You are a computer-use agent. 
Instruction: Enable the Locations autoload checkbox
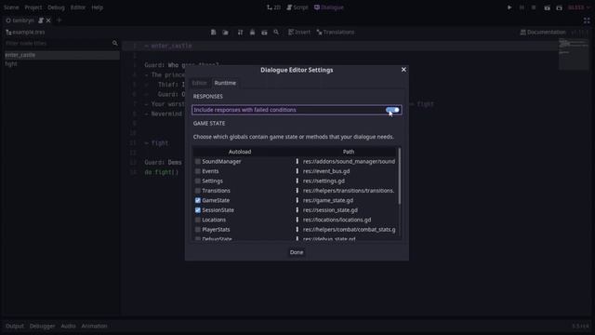pyautogui.click(x=198, y=220)
